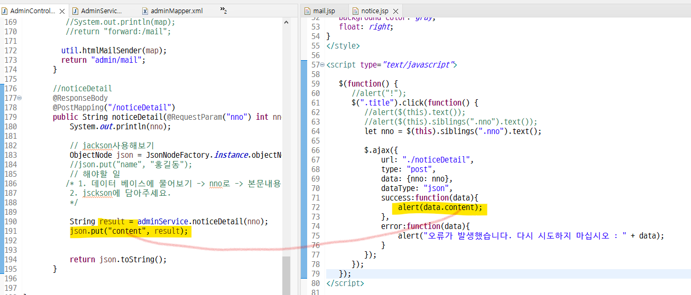Click the success:function(data){ line
Viewport: 691px width, 295px height.
coord(430,198)
